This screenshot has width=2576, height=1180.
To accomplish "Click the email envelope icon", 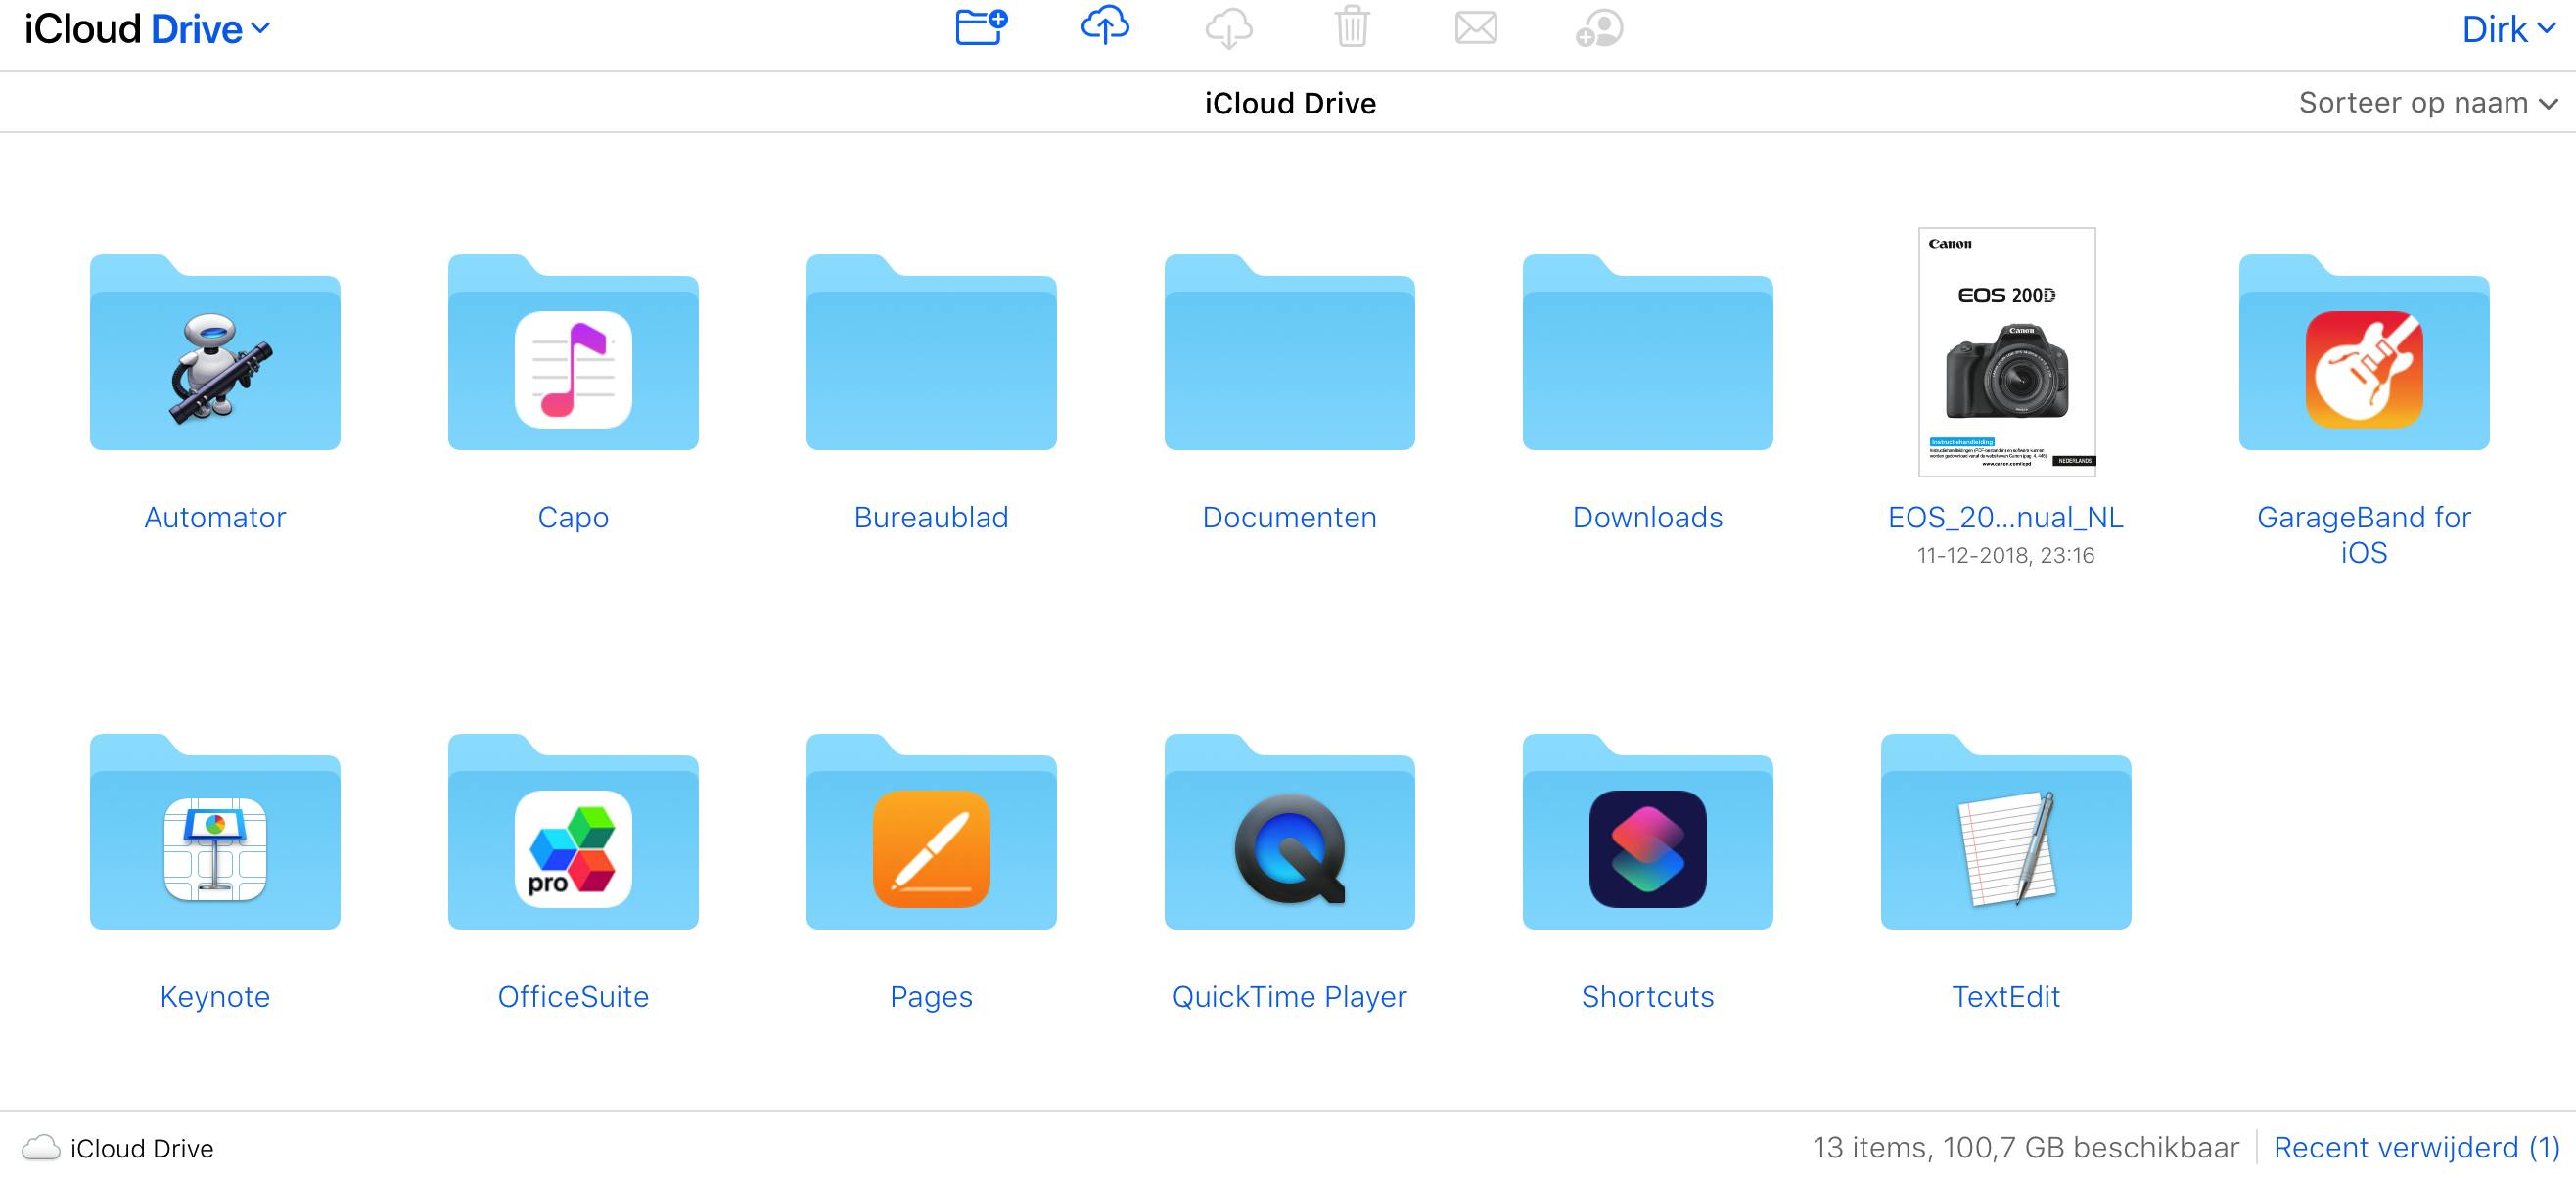I will point(1475,28).
